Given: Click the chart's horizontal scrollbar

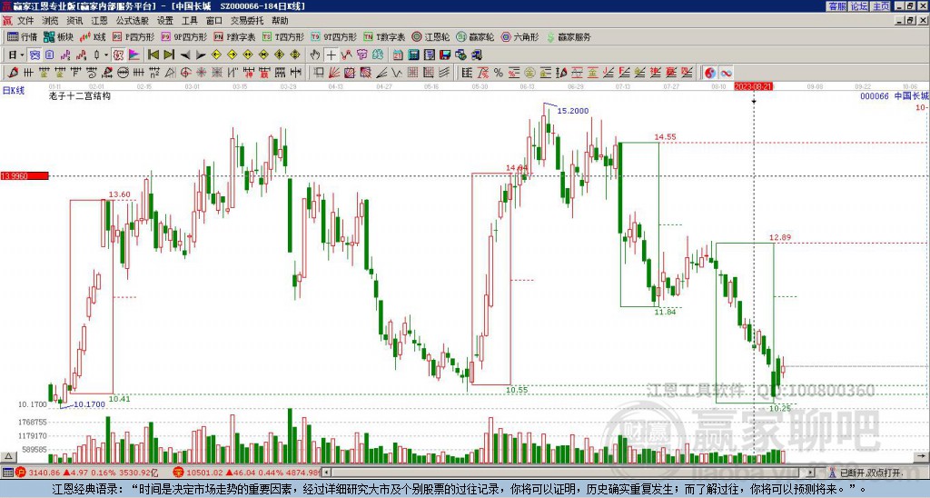Looking at the screenshot, I should pyautogui.click(x=569, y=473).
